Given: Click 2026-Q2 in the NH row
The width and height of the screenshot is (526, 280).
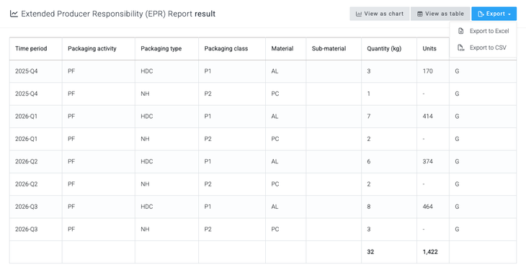Looking at the screenshot, I should coord(26,184).
